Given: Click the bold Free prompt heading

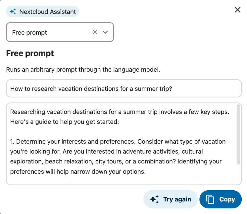Looking at the screenshot, I should [30, 53].
